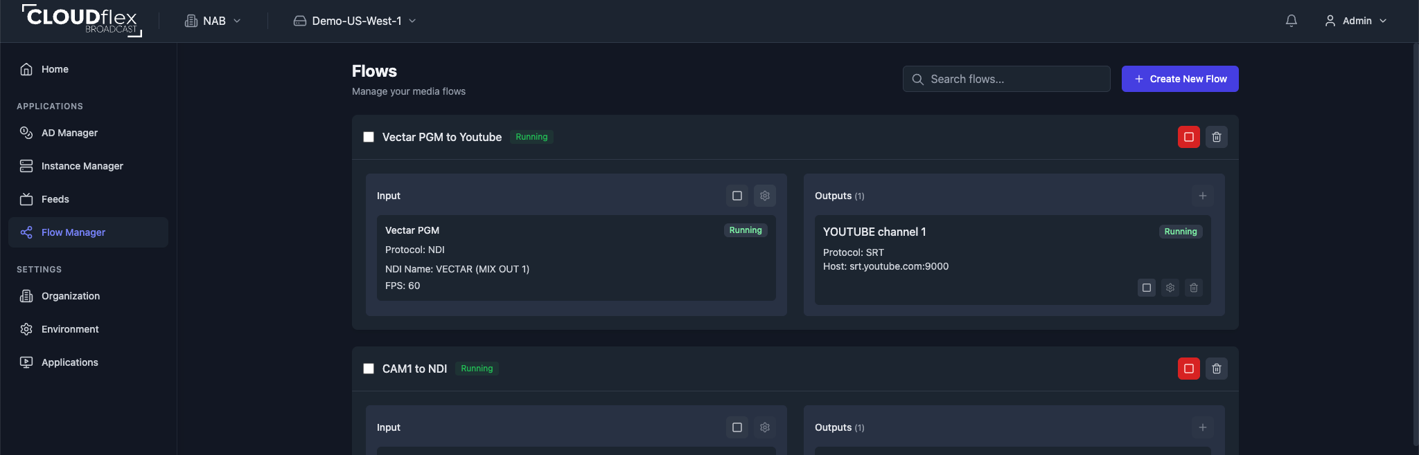This screenshot has height=455, width=1419.
Task: Open Instance Manager page
Action: coord(89,166)
